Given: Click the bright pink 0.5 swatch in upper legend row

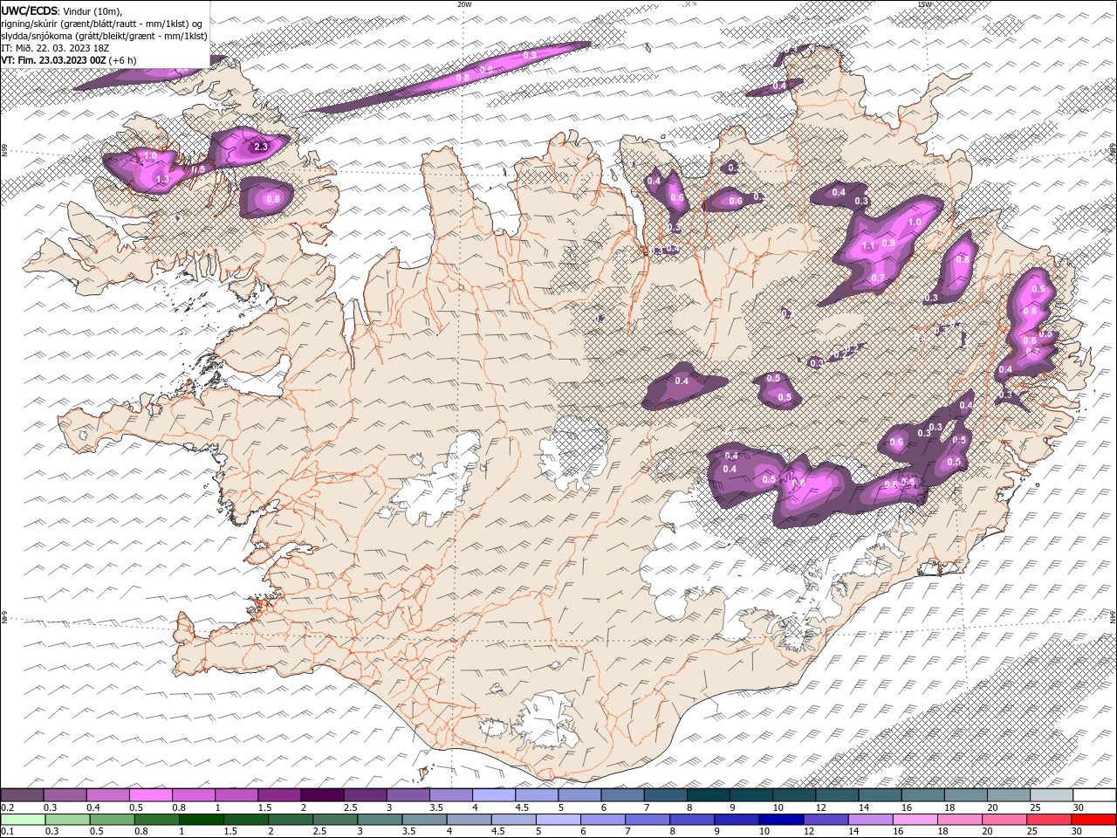Looking at the screenshot, I should coord(150,794).
